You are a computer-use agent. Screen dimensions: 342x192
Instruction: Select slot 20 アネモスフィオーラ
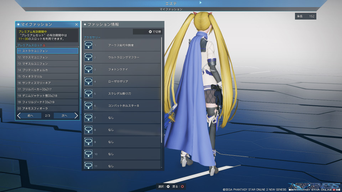[47, 108]
